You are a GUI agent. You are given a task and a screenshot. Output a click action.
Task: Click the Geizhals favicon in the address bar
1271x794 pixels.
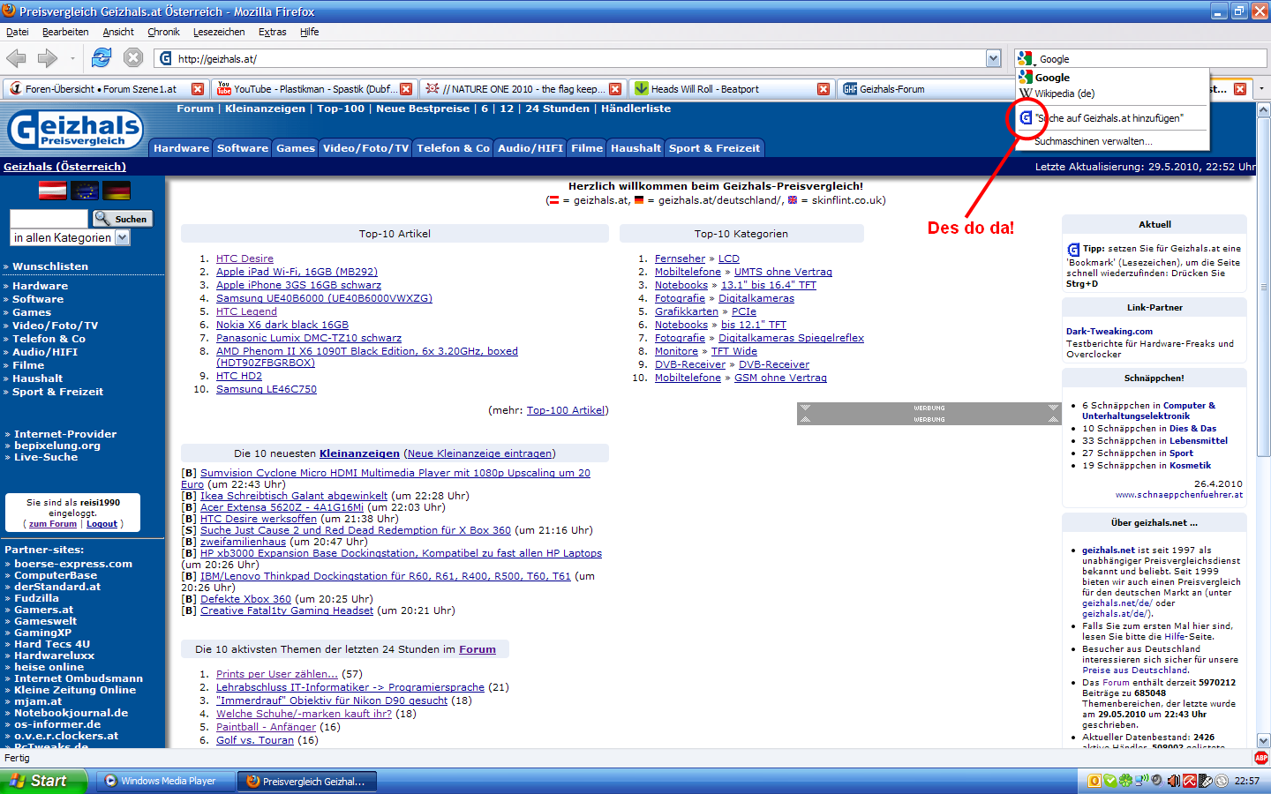pos(166,58)
